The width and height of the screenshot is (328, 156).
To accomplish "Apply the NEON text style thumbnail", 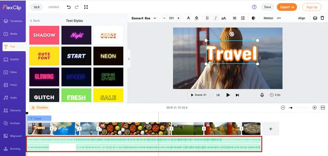I will [x=108, y=56].
